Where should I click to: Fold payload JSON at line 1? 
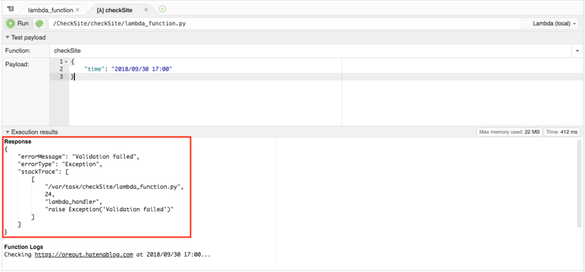(x=66, y=62)
